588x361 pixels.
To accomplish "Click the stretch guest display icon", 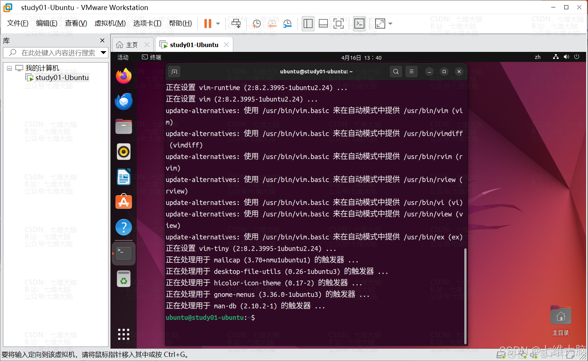I will (380, 24).
